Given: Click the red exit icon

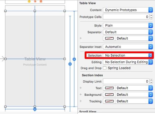Looking at the screenshot, I should click(41, 1).
